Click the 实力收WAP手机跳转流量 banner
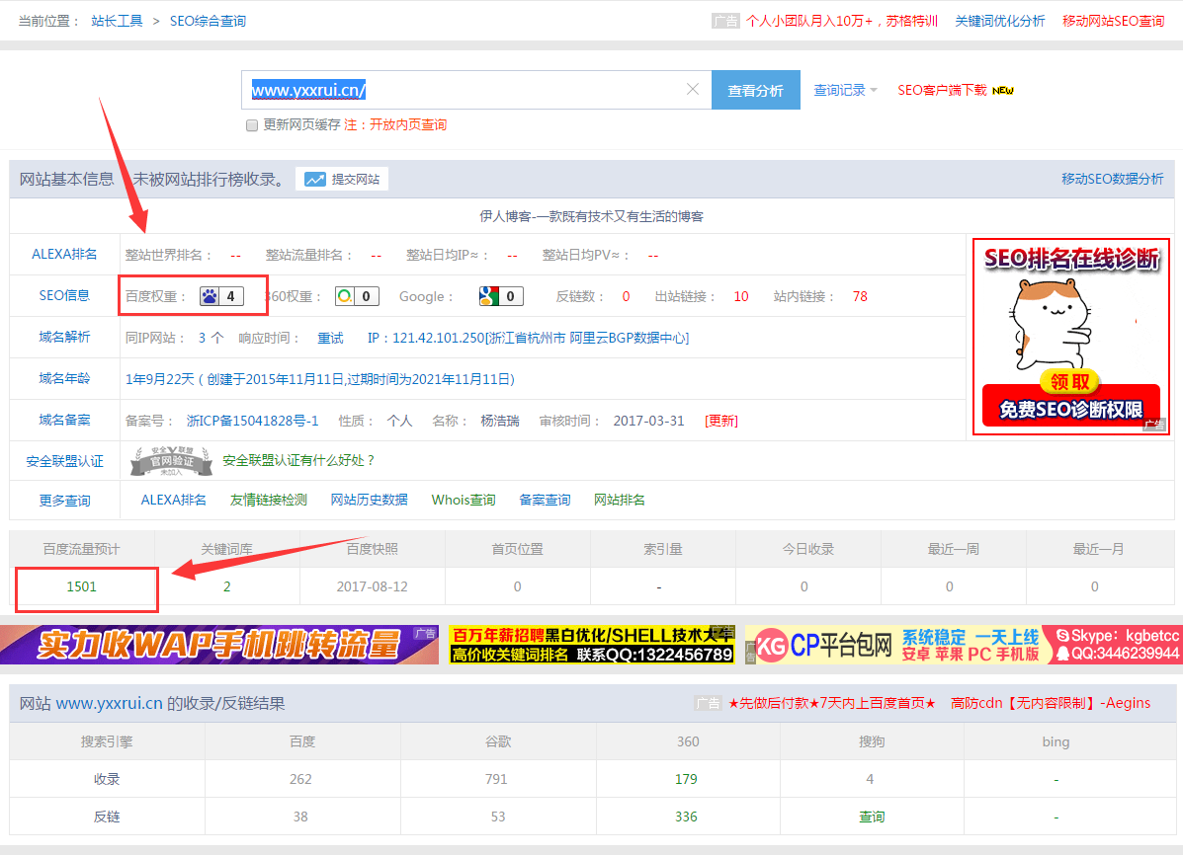The height and width of the screenshot is (856, 1183). click(218, 645)
